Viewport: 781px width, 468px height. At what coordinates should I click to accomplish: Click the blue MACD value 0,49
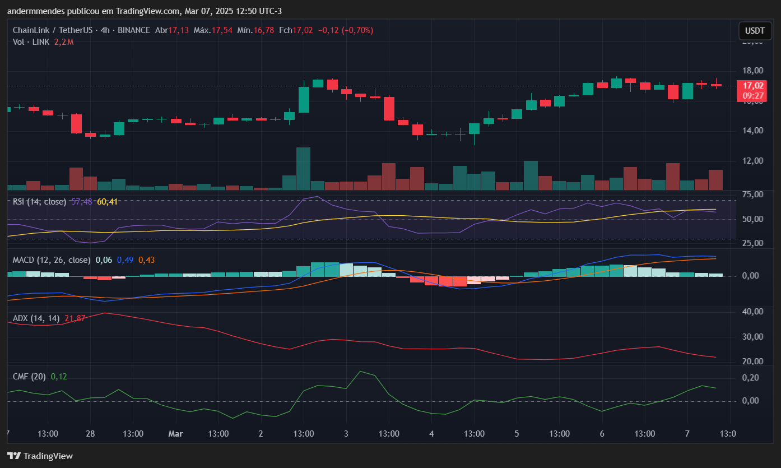pos(125,260)
